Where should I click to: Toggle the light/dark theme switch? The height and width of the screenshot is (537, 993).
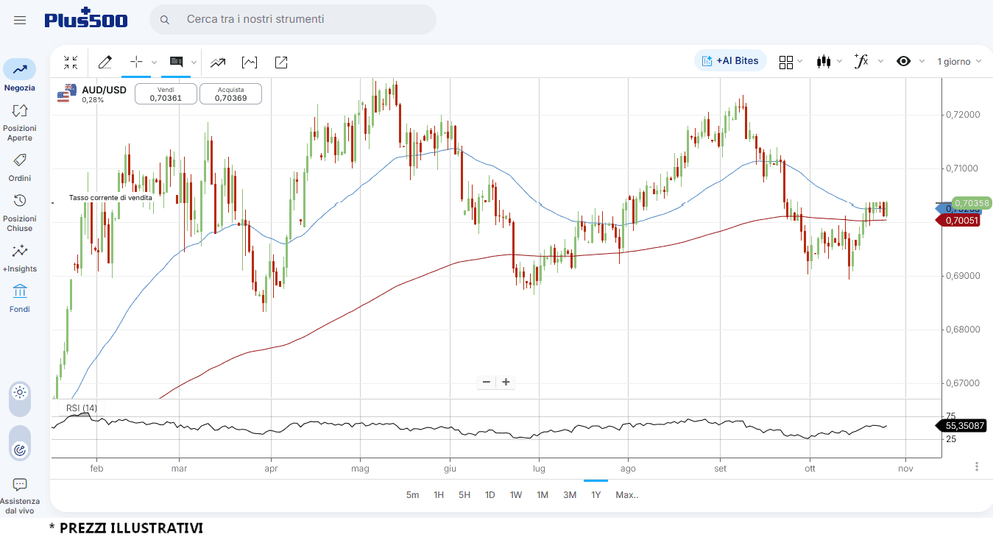20,399
